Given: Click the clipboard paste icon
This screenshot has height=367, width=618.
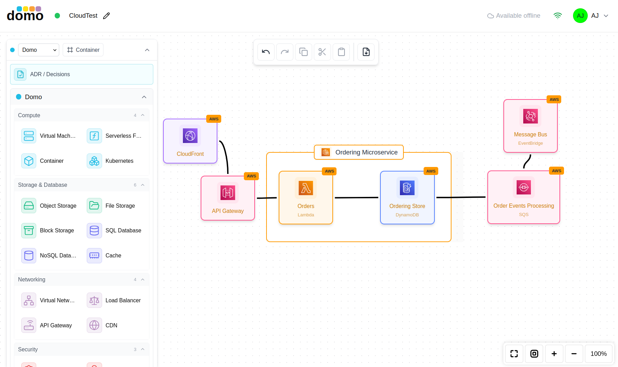Looking at the screenshot, I should pyautogui.click(x=341, y=52).
